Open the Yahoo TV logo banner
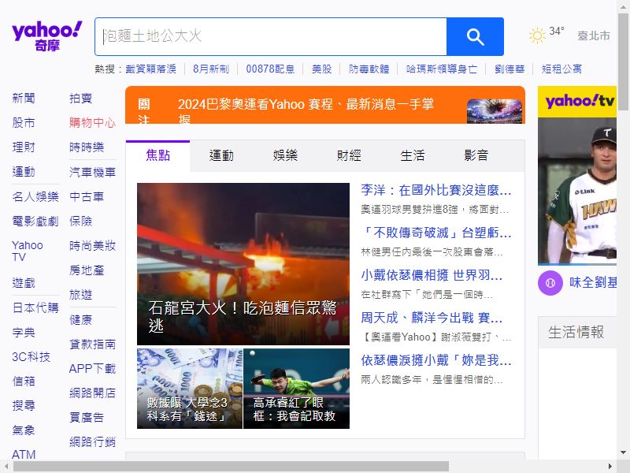The width and height of the screenshot is (630, 473). 577,102
